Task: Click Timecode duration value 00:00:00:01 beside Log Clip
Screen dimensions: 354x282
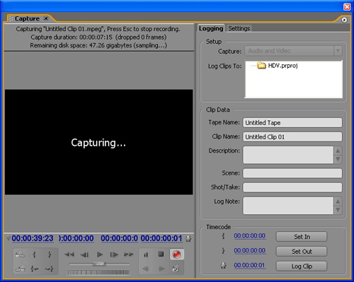Action: pyautogui.click(x=249, y=266)
